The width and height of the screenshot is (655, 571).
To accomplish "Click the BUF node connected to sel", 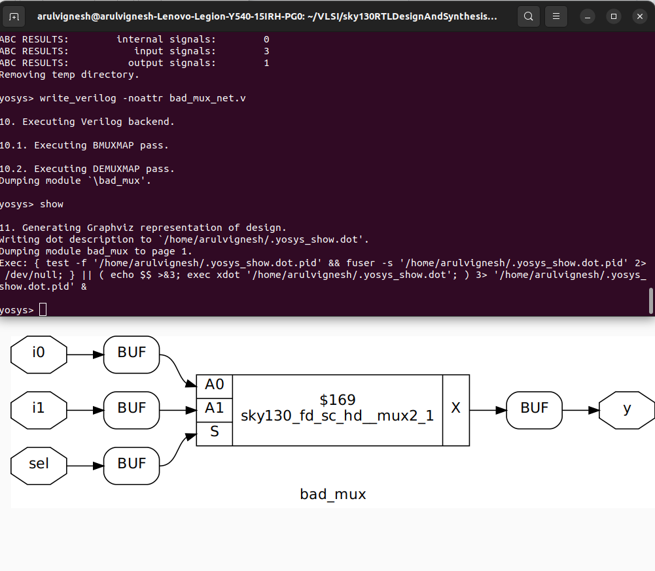I will coord(131,466).
